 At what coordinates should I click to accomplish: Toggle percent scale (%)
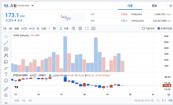coord(158,100)
